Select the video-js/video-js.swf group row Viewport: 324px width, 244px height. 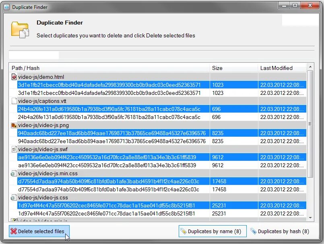point(158,149)
